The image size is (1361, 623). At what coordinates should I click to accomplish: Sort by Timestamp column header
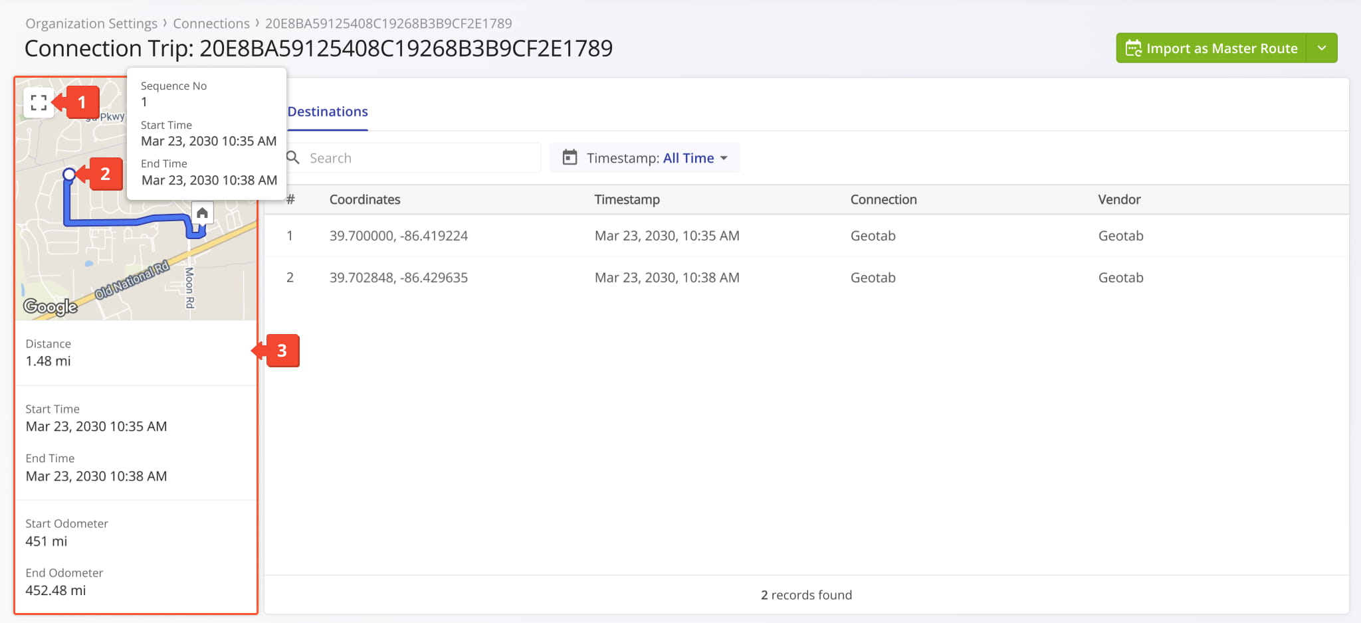[x=627, y=199]
